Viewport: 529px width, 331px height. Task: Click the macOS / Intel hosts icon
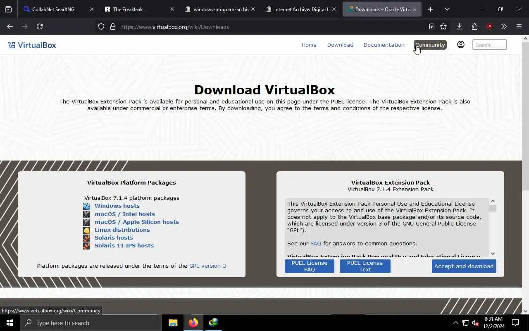[x=86, y=214]
